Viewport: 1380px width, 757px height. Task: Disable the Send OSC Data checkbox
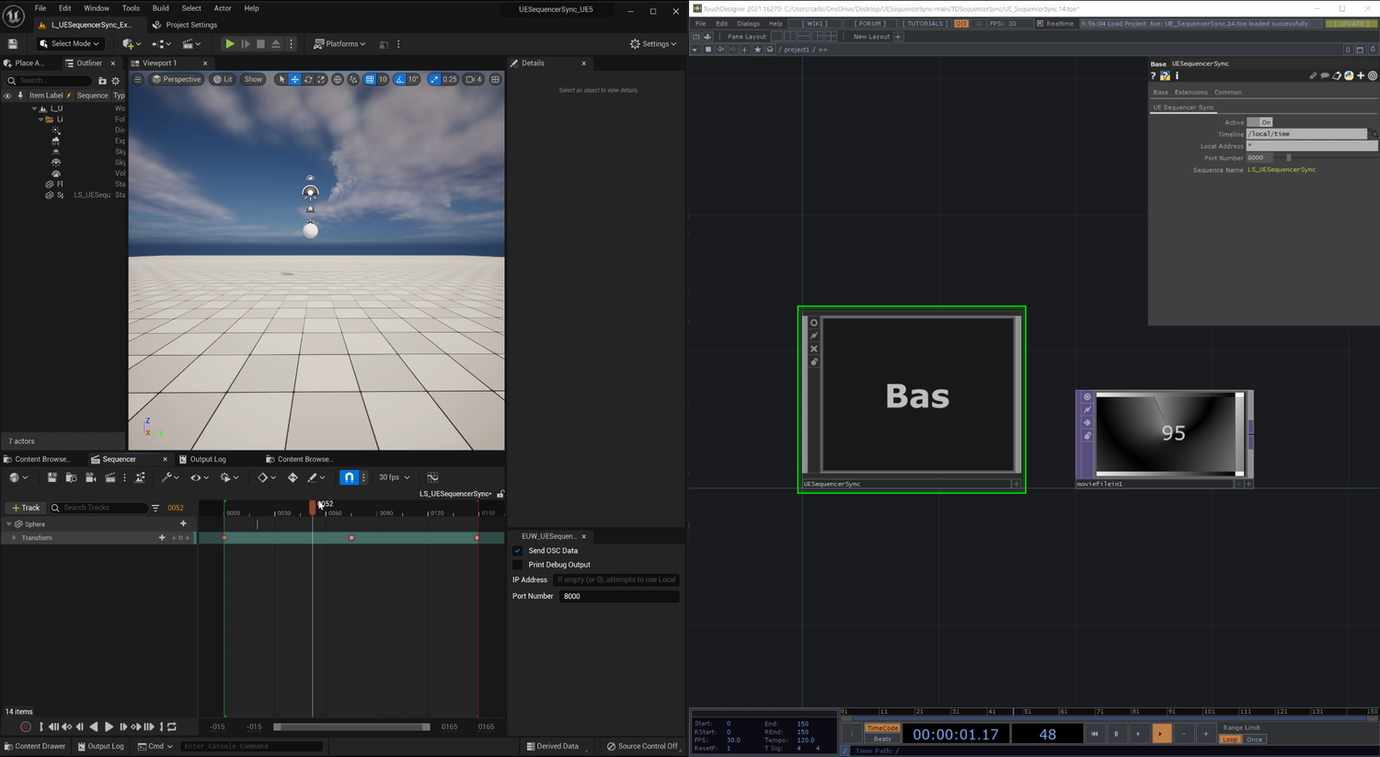pyautogui.click(x=517, y=550)
